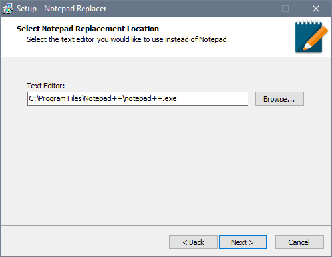Click the Notepad Replacer notepad pencil logo
The height and width of the screenshot is (257, 332).
(311, 37)
